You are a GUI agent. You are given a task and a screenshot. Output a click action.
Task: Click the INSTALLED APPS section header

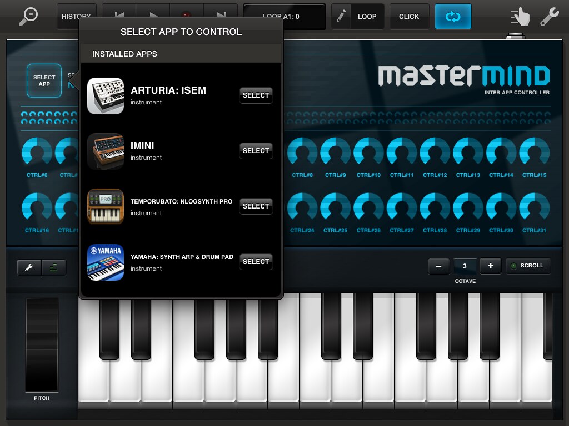pos(181,54)
